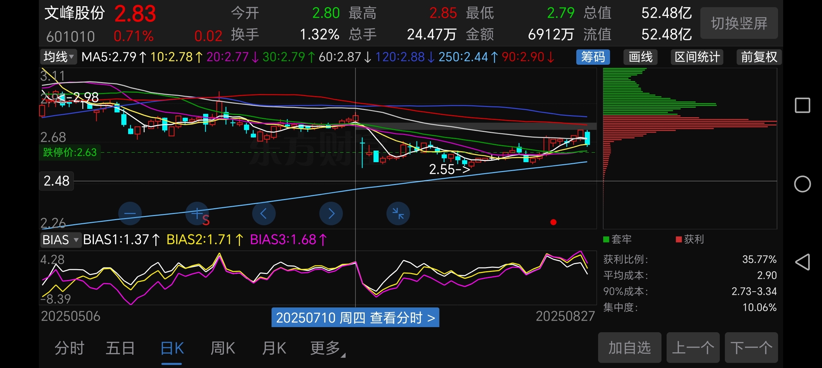Screen dimensions: 822x368
Task: Tap the 换手 1.32% value
Action: click(319, 34)
